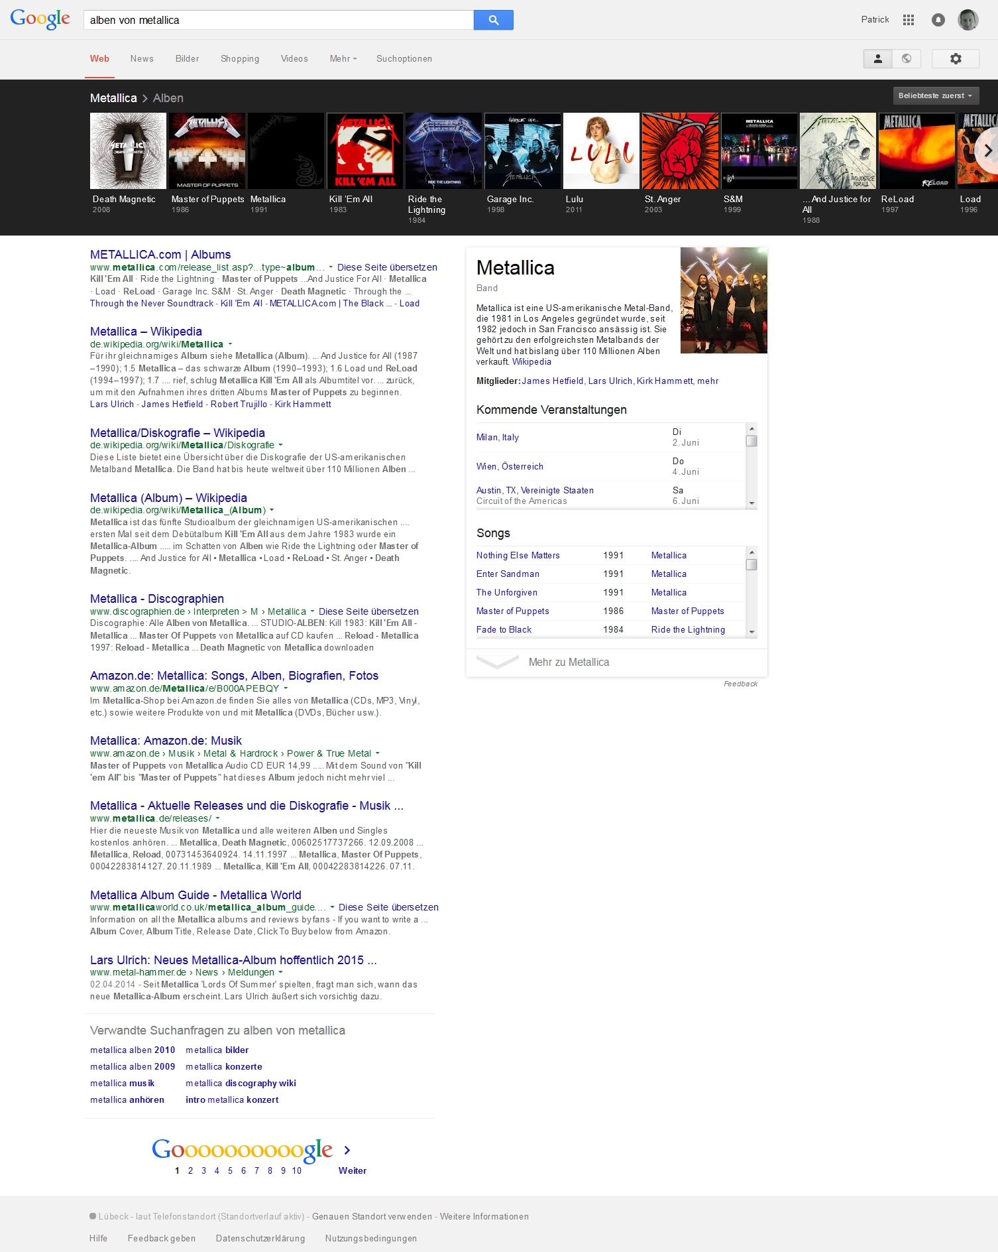The image size is (998, 1252).
Task: Open James Hetfield member link
Action: [553, 381]
